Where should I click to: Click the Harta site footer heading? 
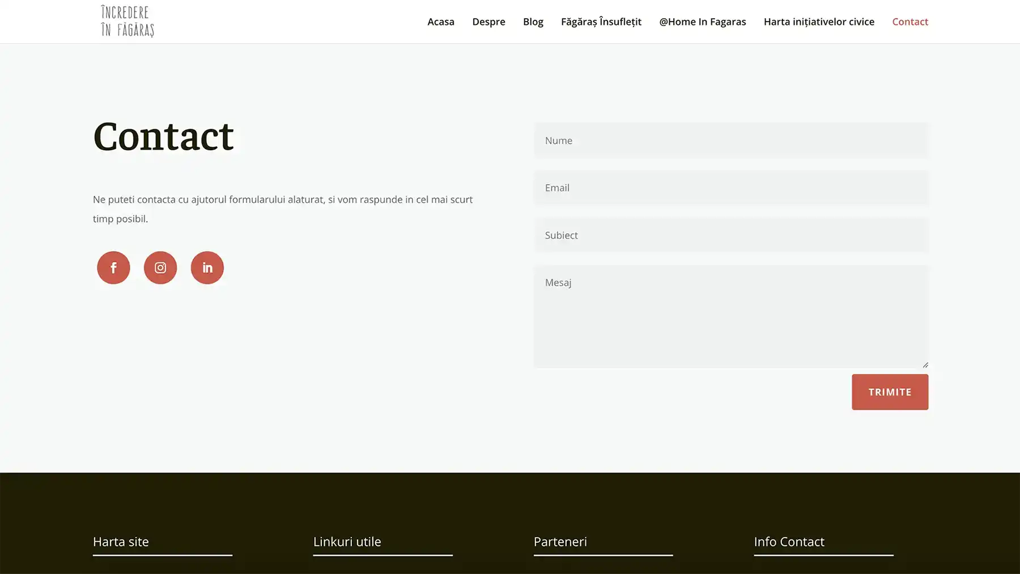[x=121, y=542]
